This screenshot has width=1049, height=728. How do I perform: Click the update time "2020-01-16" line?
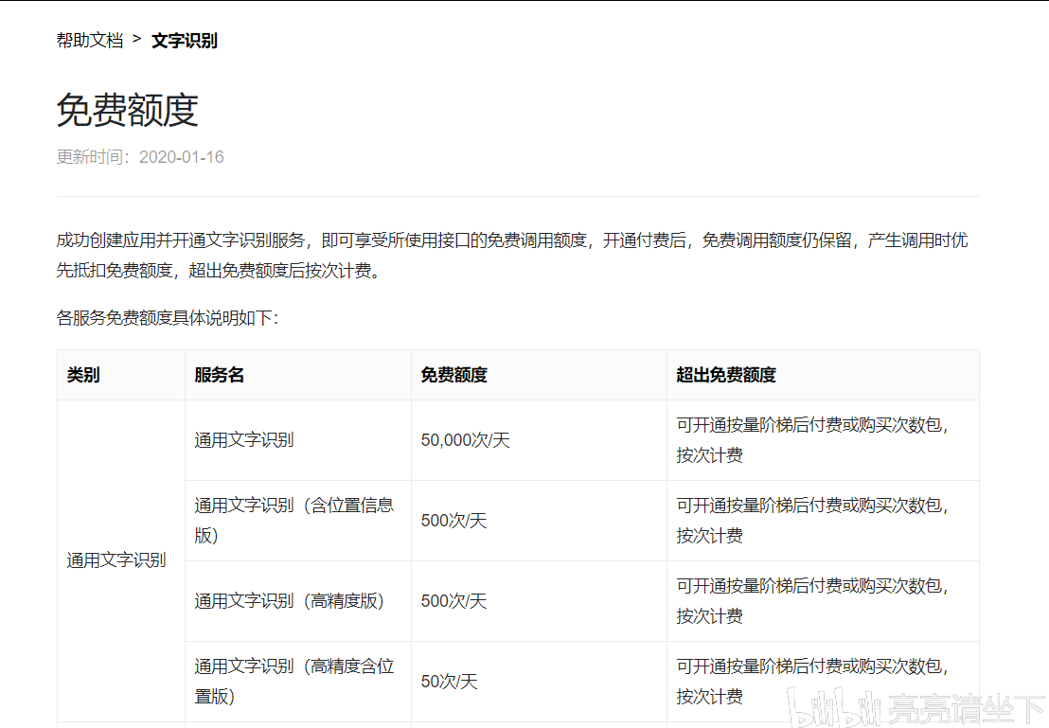click(x=140, y=157)
